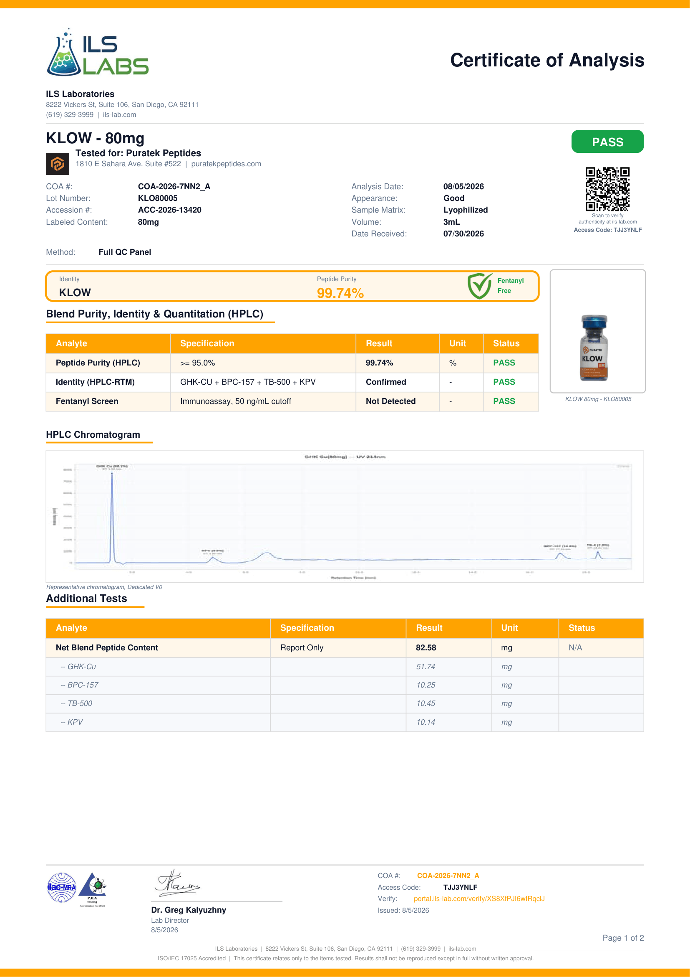Click the Access Code TJJ3YNLF under QR code
690x977 pixels.
607,230
